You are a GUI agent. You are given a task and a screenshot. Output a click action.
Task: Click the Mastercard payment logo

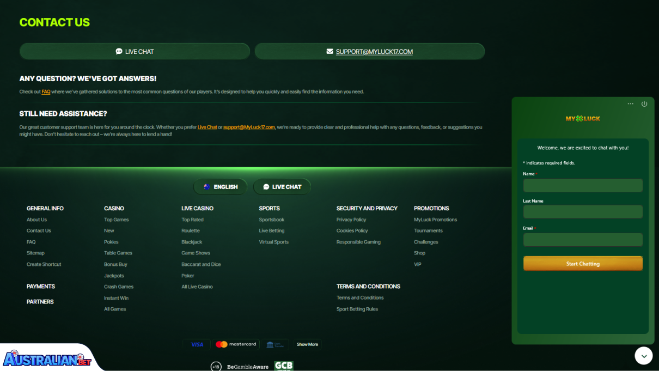pyautogui.click(x=236, y=344)
